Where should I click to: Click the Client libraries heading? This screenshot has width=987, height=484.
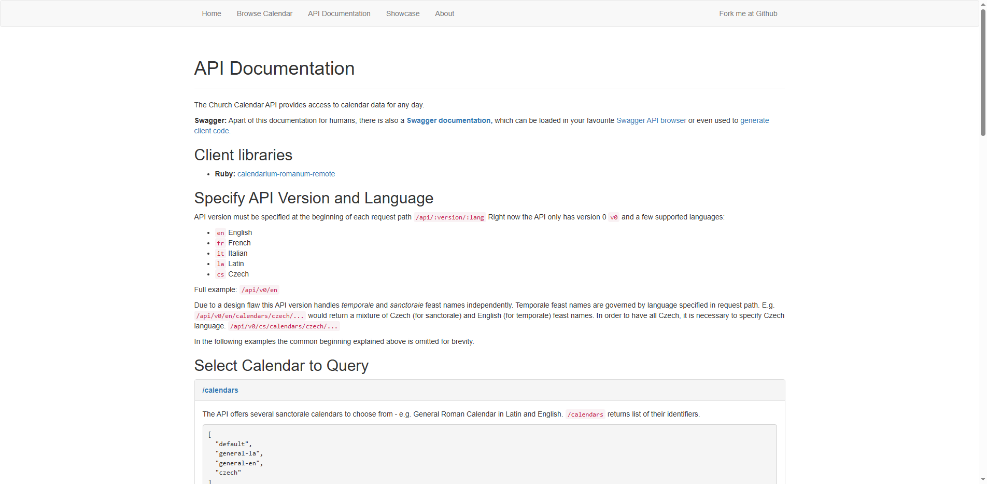point(243,155)
